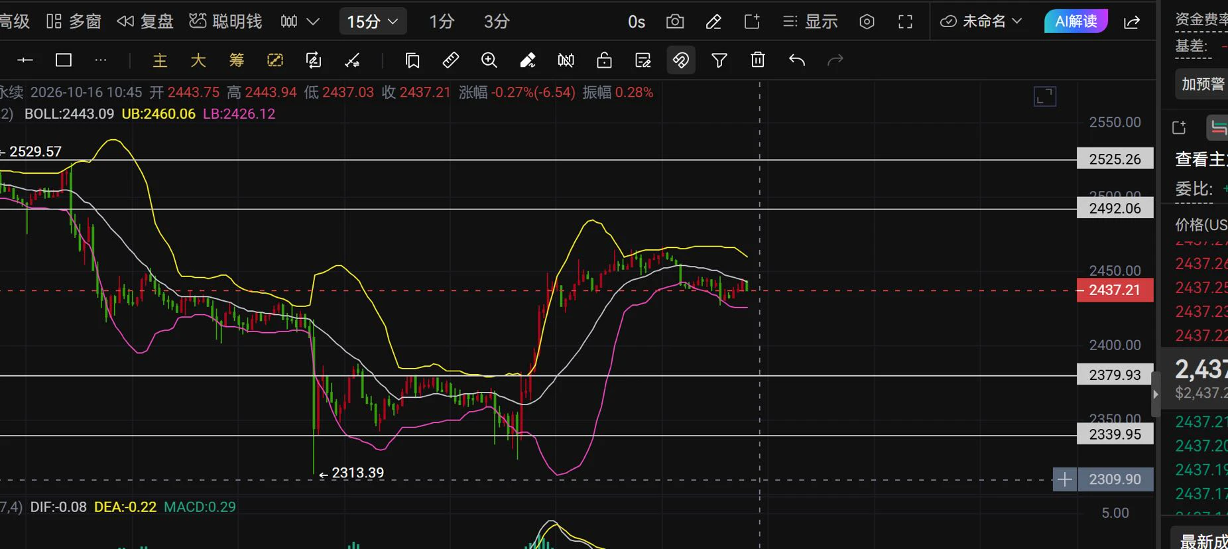This screenshot has width=1228, height=549.
Task: Toggle the 大 large-order indicator
Action: [198, 60]
